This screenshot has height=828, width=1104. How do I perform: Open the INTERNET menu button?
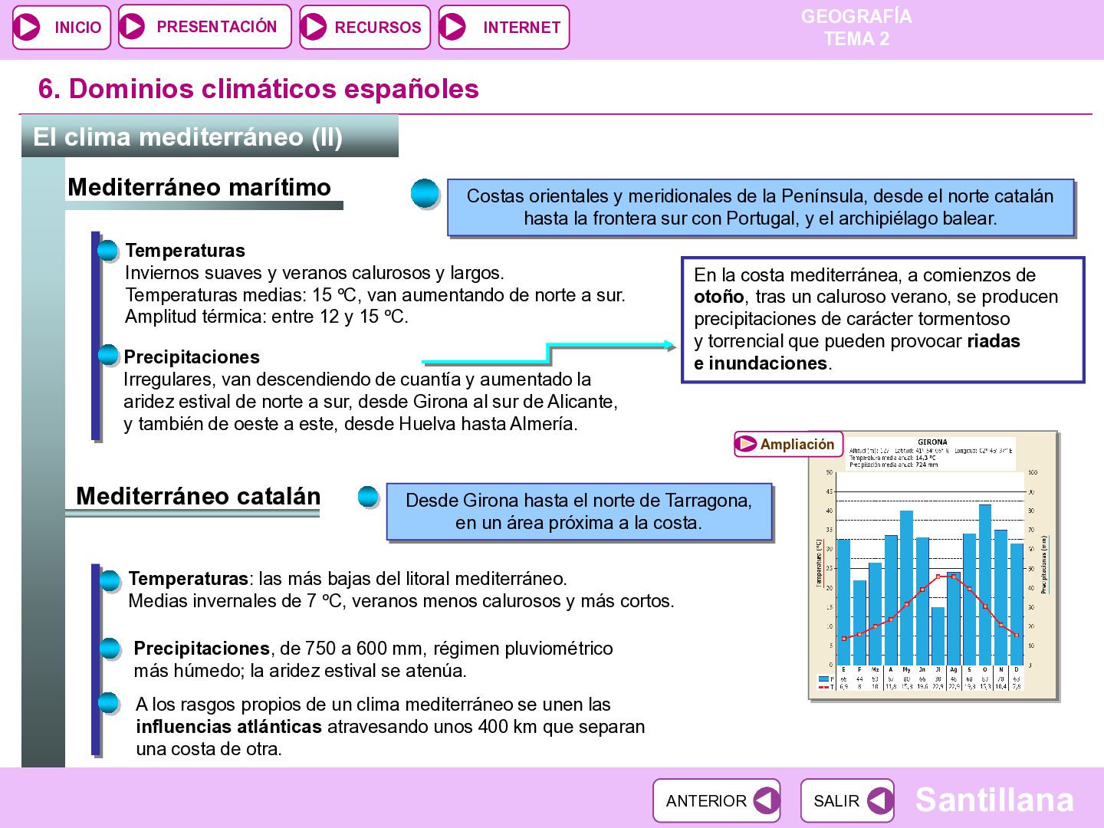point(504,27)
